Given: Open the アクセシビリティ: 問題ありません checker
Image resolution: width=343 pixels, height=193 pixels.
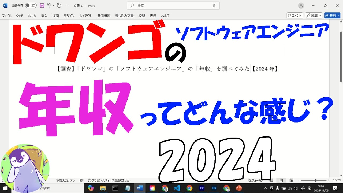Looking at the screenshot, I should click(109, 180).
